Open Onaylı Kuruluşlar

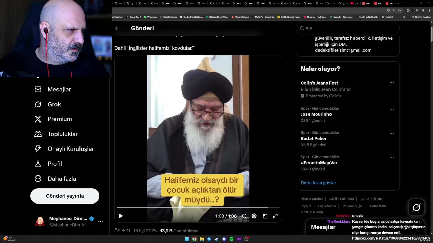pyautogui.click(x=64, y=149)
